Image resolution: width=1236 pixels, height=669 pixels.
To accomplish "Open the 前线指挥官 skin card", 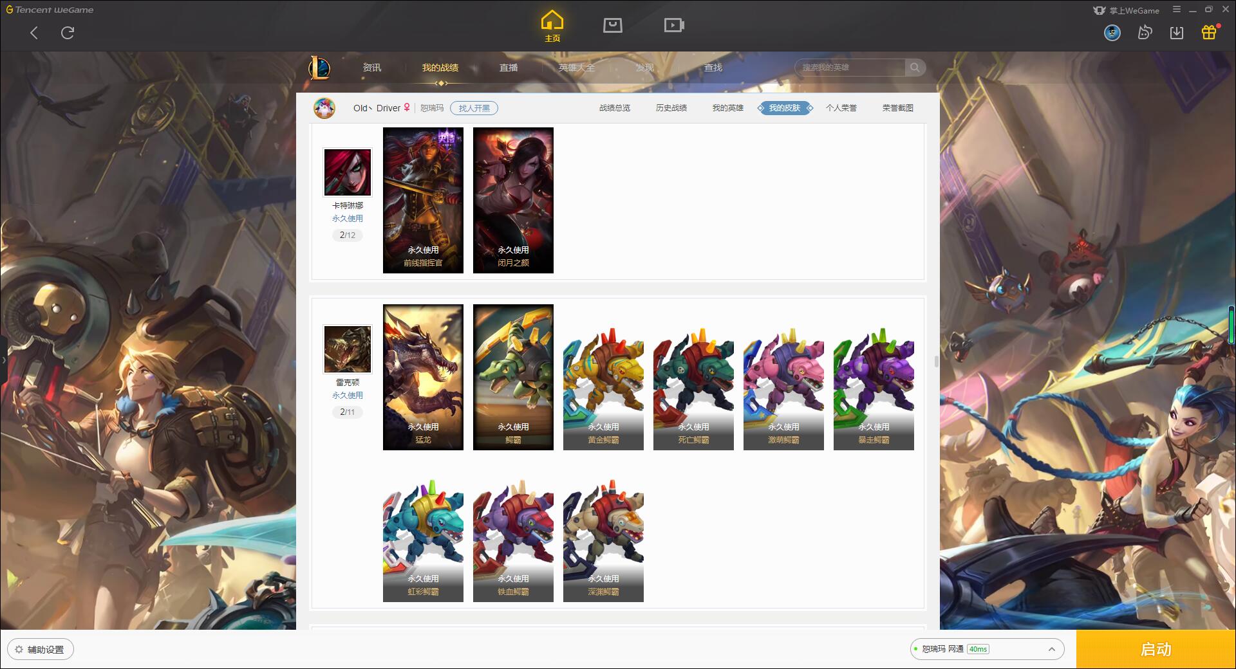I will pos(423,200).
